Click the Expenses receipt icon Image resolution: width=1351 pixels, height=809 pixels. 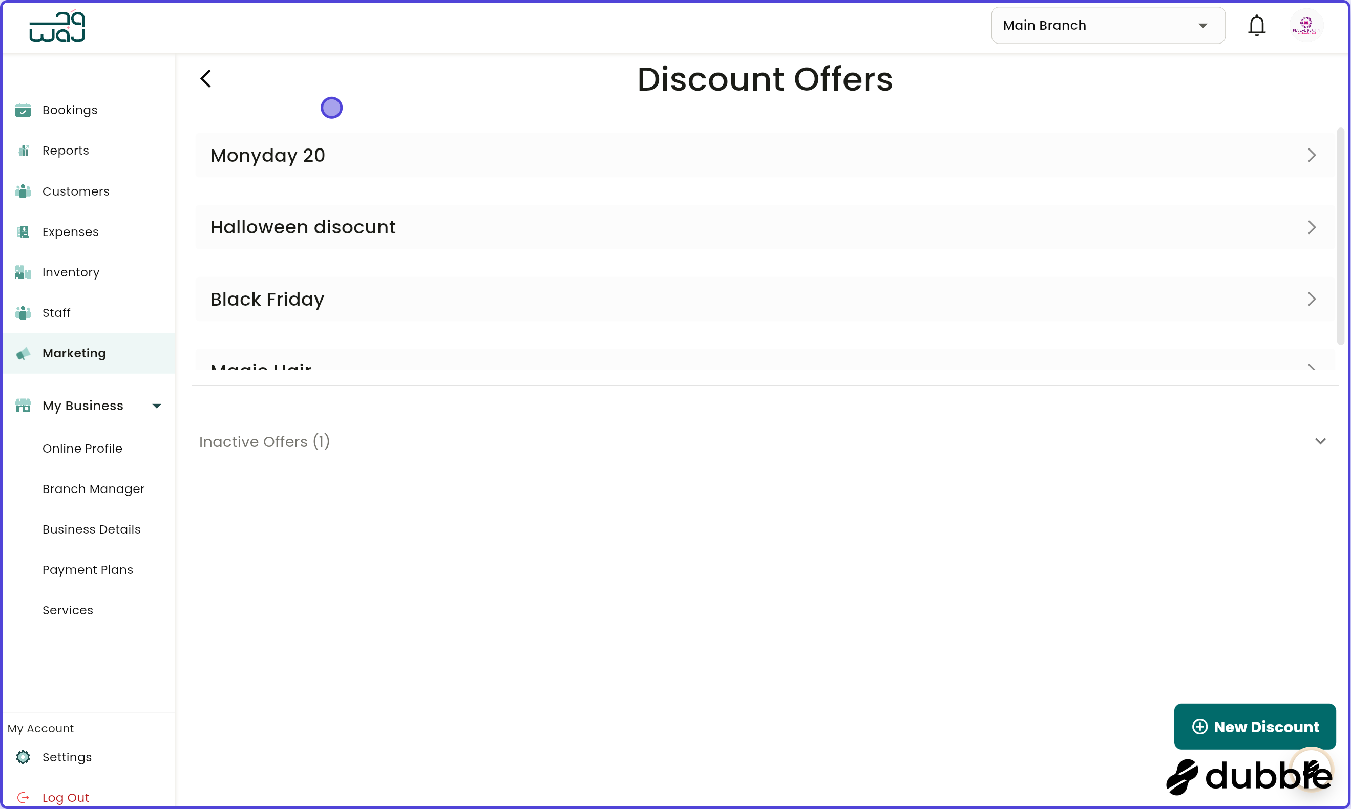click(23, 231)
